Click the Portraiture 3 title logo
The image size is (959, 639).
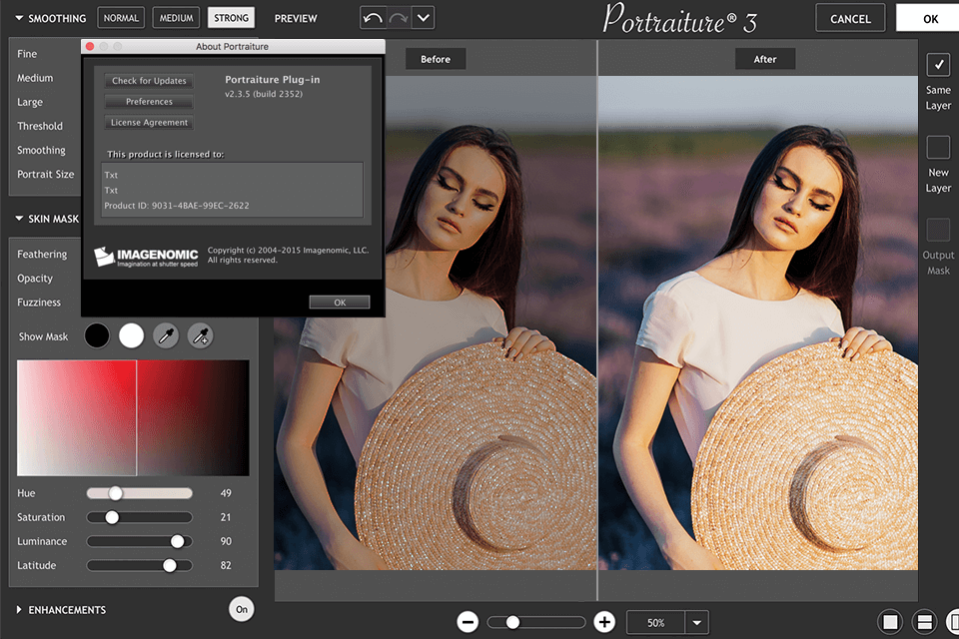(x=679, y=18)
